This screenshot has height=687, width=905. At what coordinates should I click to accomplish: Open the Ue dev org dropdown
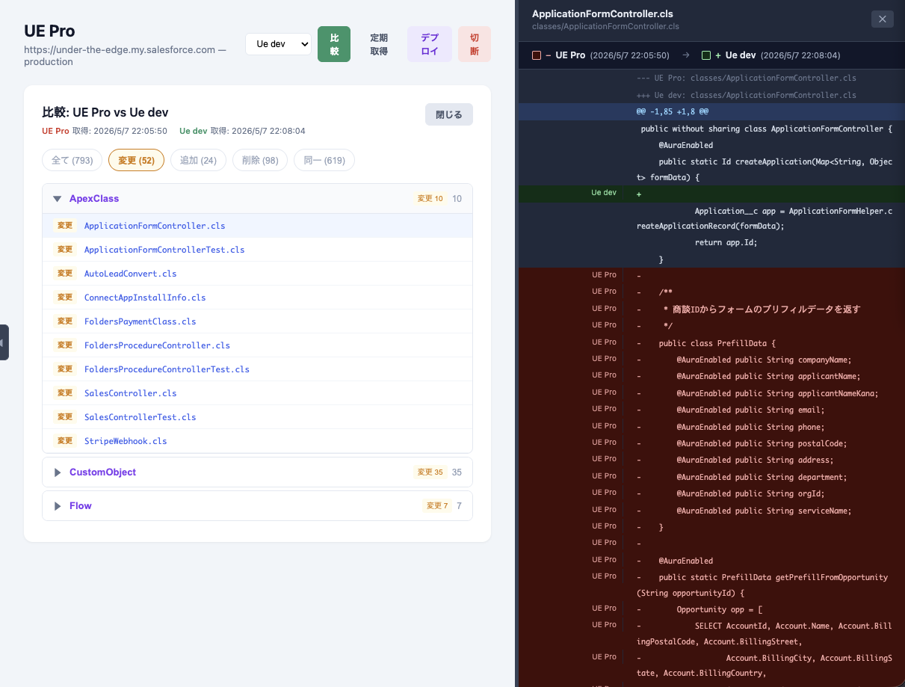[x=278, y=44]
